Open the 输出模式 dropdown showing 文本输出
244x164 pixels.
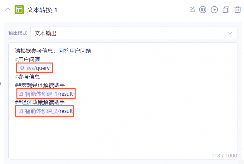pos(134,33)
